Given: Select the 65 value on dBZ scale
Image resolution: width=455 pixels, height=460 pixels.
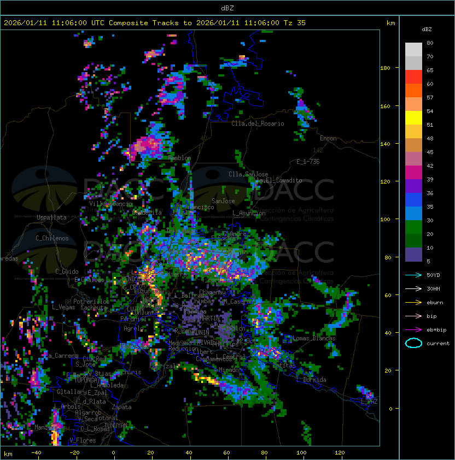Looking at the screenshot, I should point(430,70).
